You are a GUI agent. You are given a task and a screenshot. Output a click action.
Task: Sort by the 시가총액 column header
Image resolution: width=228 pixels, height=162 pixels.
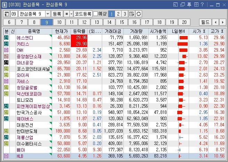tap(158, 31)
